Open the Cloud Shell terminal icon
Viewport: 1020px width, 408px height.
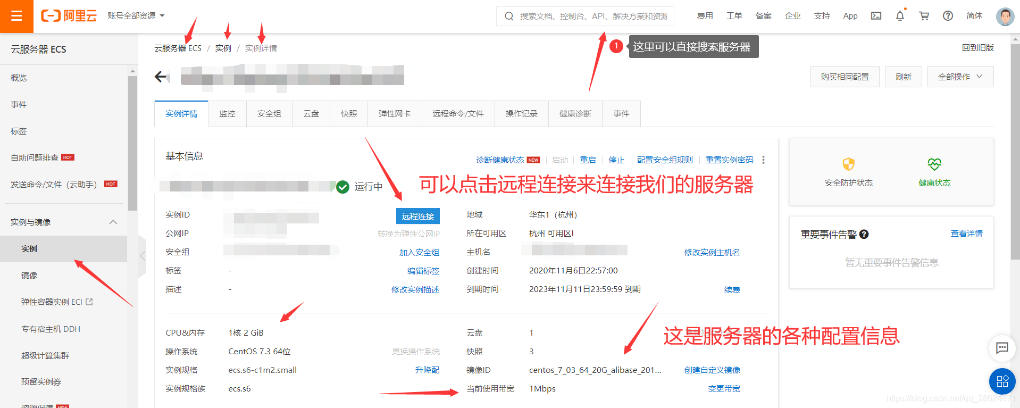tap(876, 16)
